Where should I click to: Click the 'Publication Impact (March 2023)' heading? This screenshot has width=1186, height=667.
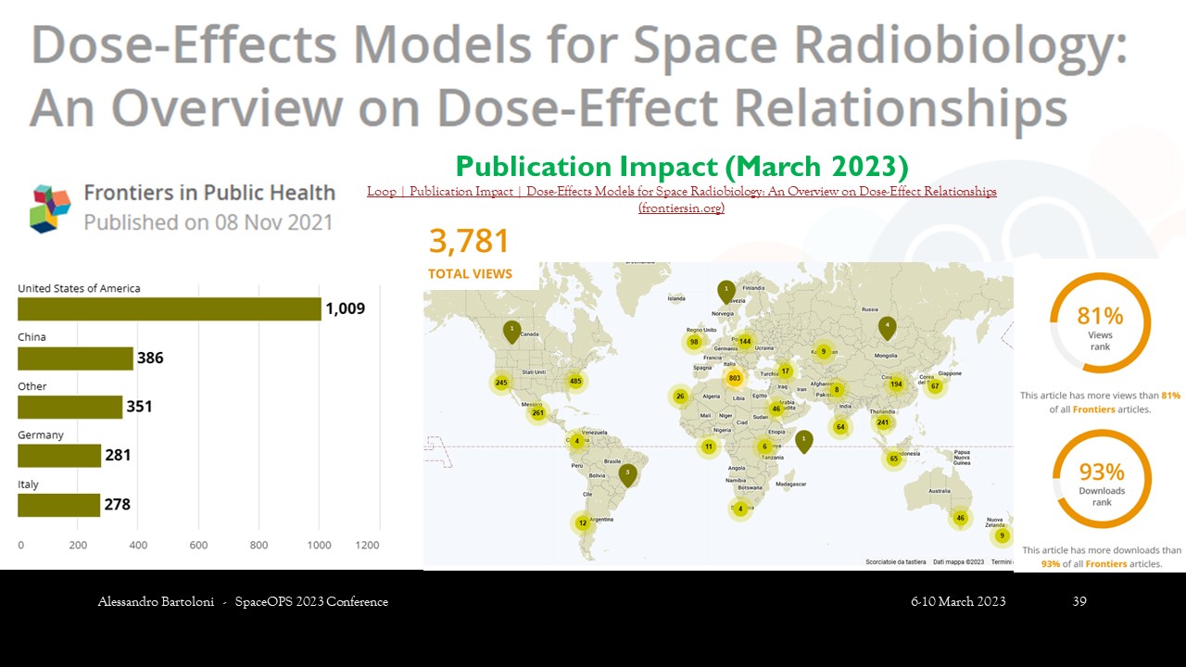(x=682, y=167)
